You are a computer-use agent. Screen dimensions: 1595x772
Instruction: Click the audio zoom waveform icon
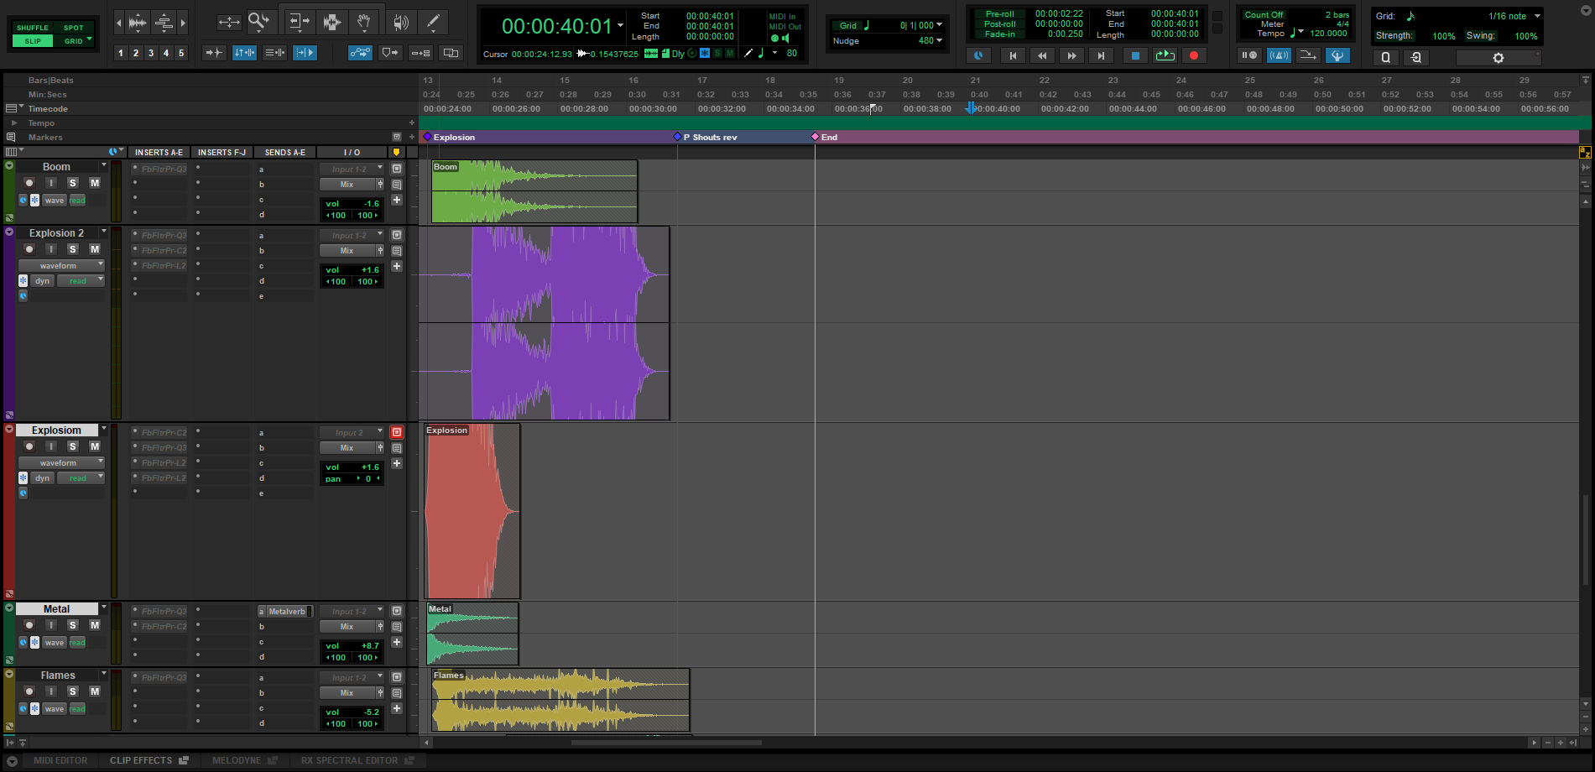[138, 22]
